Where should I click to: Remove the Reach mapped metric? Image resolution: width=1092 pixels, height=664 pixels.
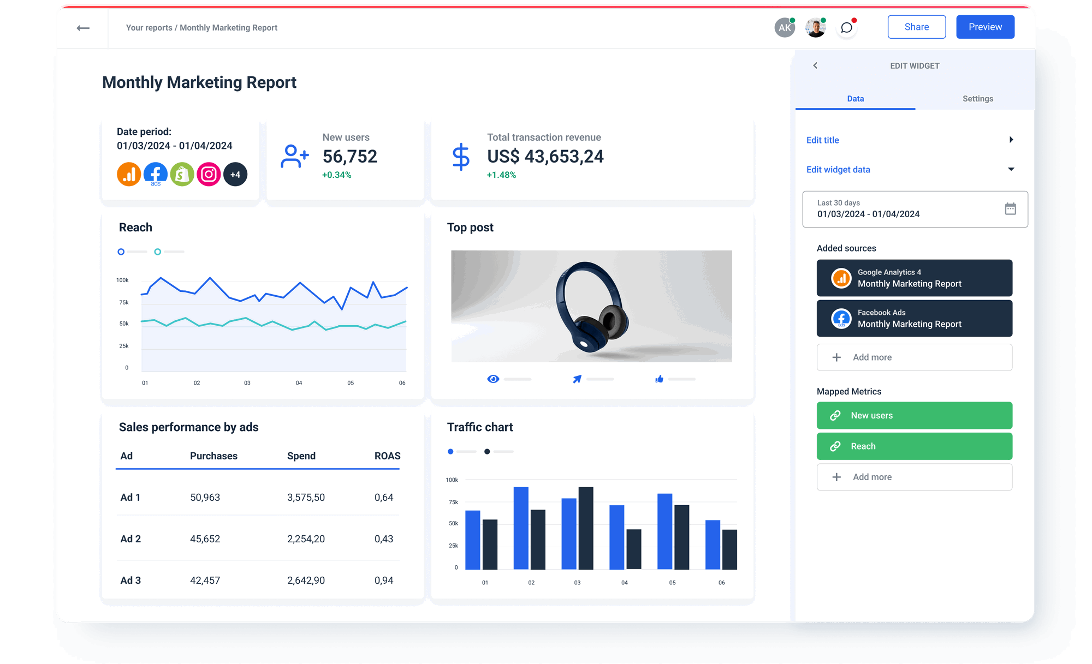tap(834, 446)
